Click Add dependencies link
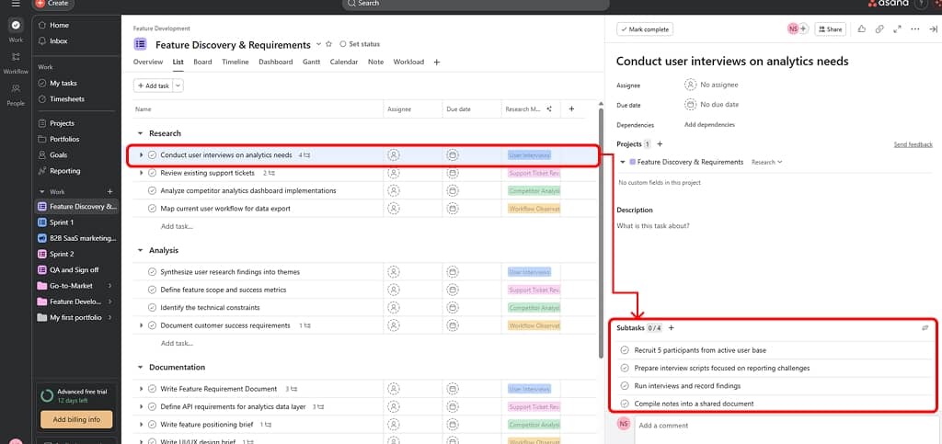The height and width of the screenshot is (444, 942). point(709,125)
